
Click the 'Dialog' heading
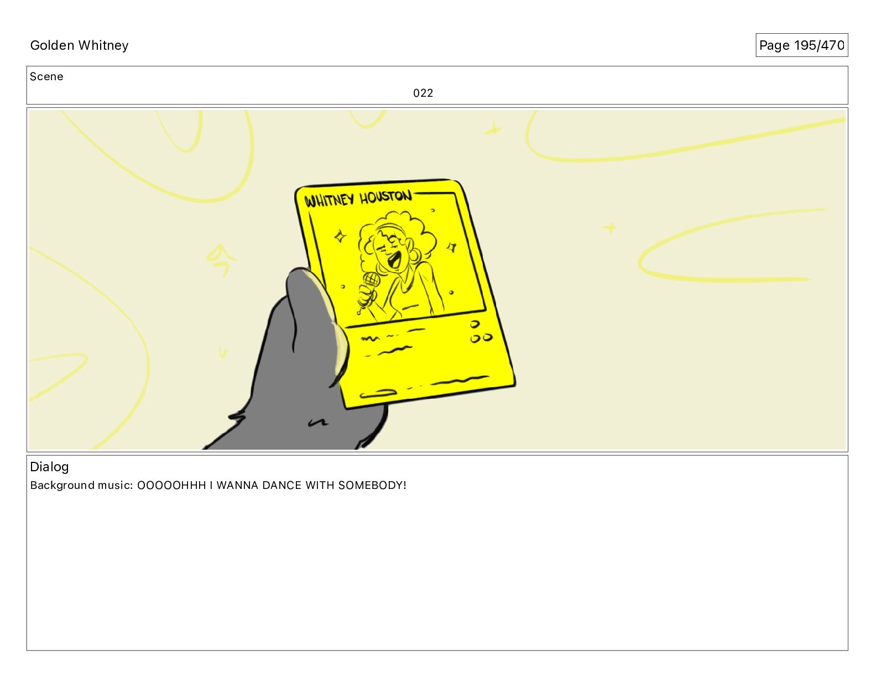coord(49,467)
